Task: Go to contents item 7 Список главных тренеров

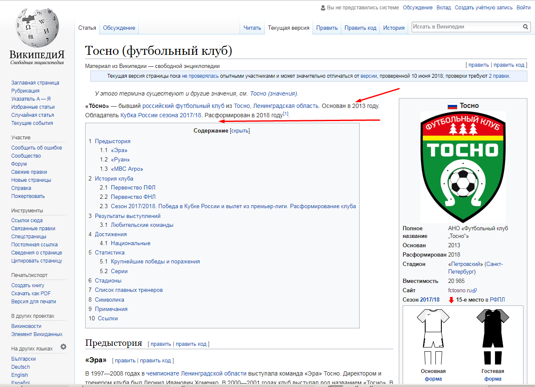Action: click(x=126, y=290)
